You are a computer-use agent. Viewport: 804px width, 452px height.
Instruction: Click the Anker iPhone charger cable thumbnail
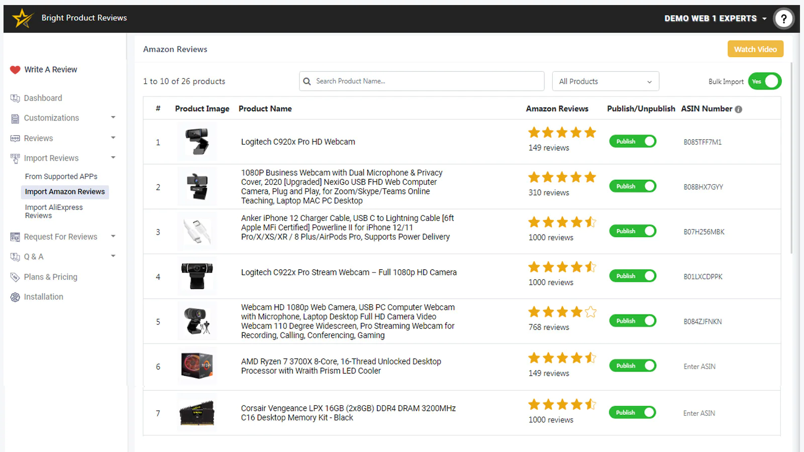(197, 232)
